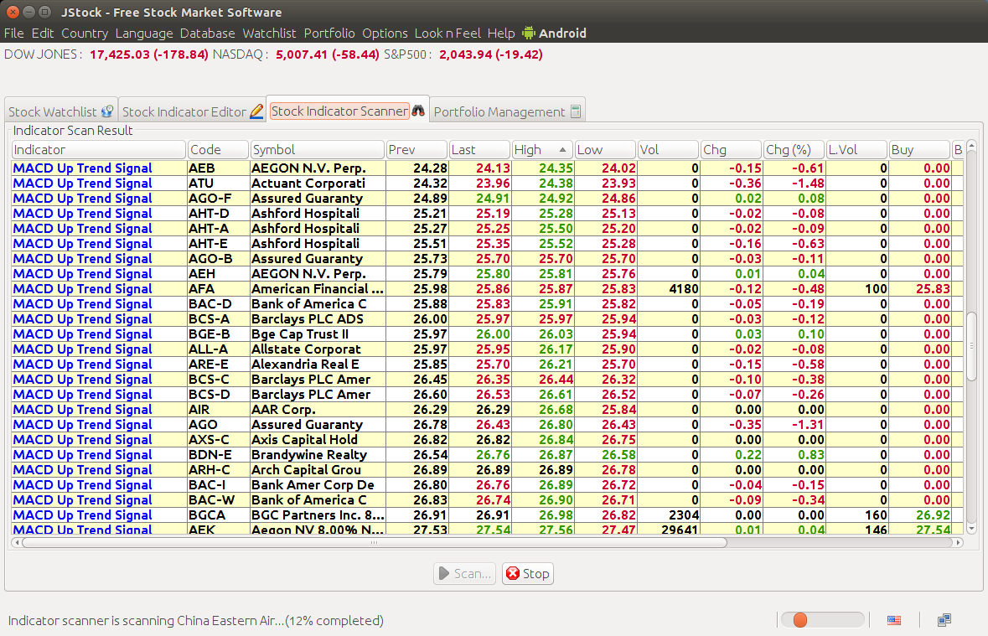Viewport: 988px width, 636px height.
Task: Click the greyed Scan... button
Action: coord(464,574)
